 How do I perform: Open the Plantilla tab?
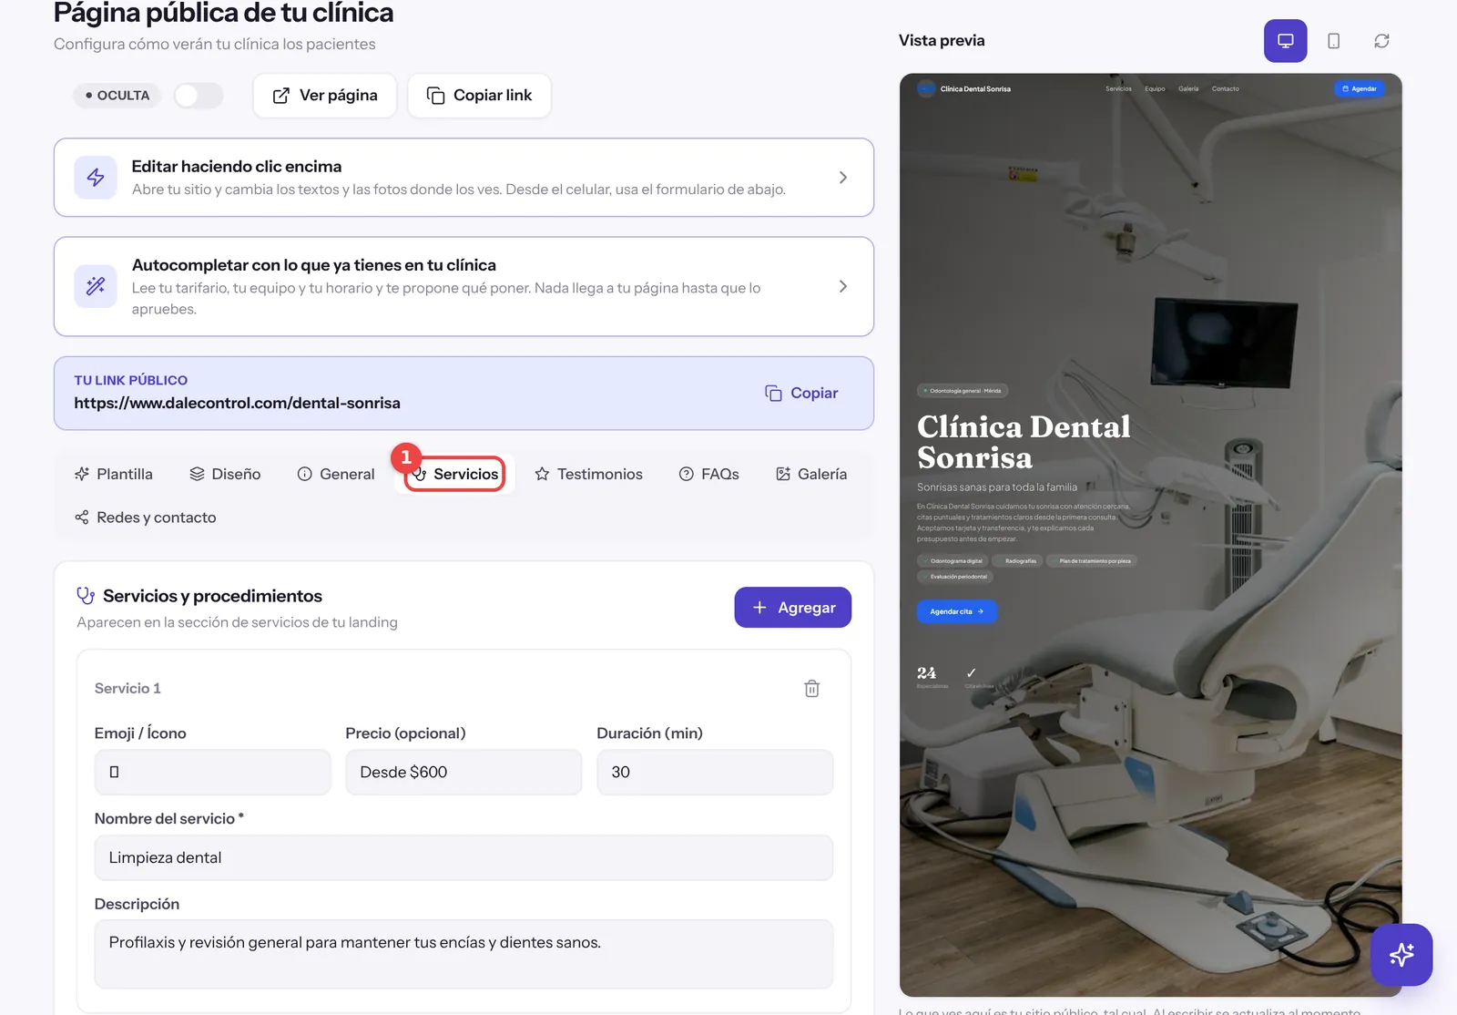114,474
